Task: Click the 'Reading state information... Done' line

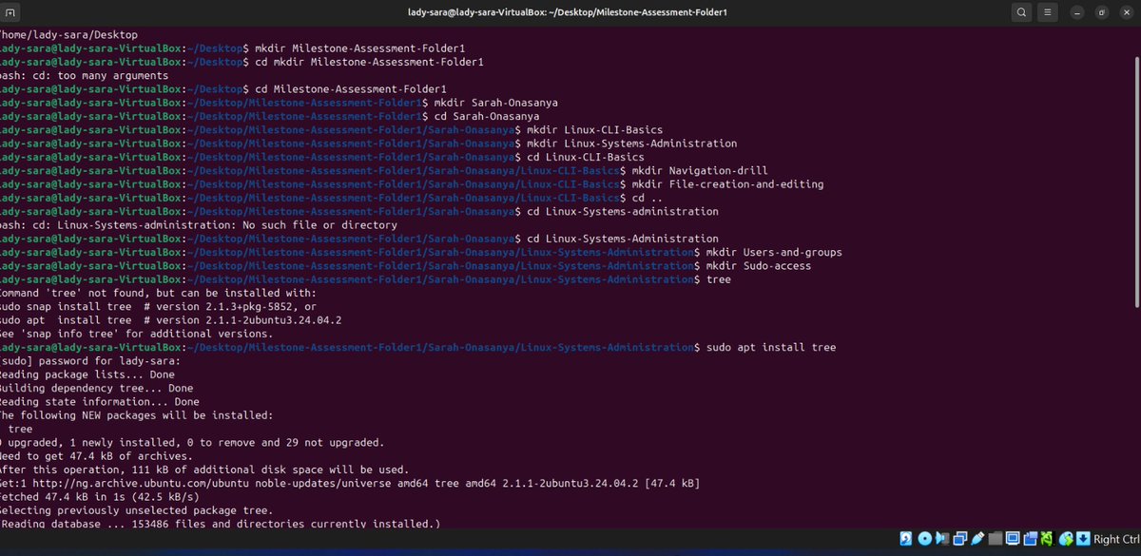Action: 99,402
